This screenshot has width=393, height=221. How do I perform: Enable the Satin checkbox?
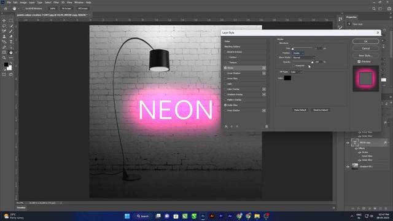click(225, 84)
